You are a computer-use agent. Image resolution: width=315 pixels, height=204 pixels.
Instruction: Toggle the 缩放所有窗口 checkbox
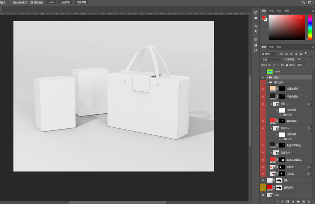click(11, 2)
